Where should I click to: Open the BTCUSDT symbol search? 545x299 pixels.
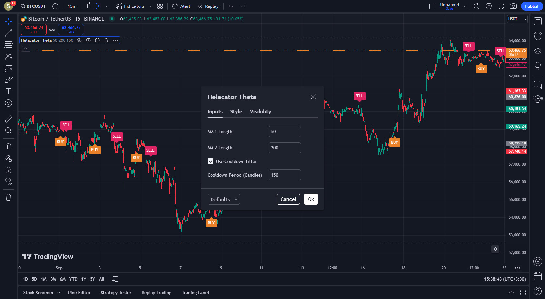coord(33,6)
